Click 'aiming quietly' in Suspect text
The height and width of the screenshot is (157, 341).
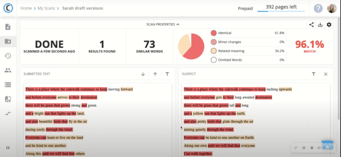click(195, 129)
